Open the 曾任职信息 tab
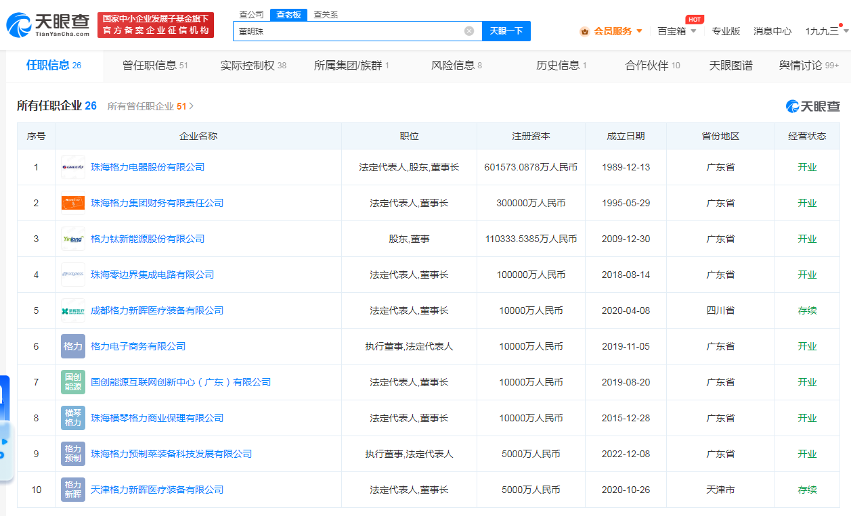The width and height of the screenshot is (851, 516). pyautogui.click(x=154, y=66)
